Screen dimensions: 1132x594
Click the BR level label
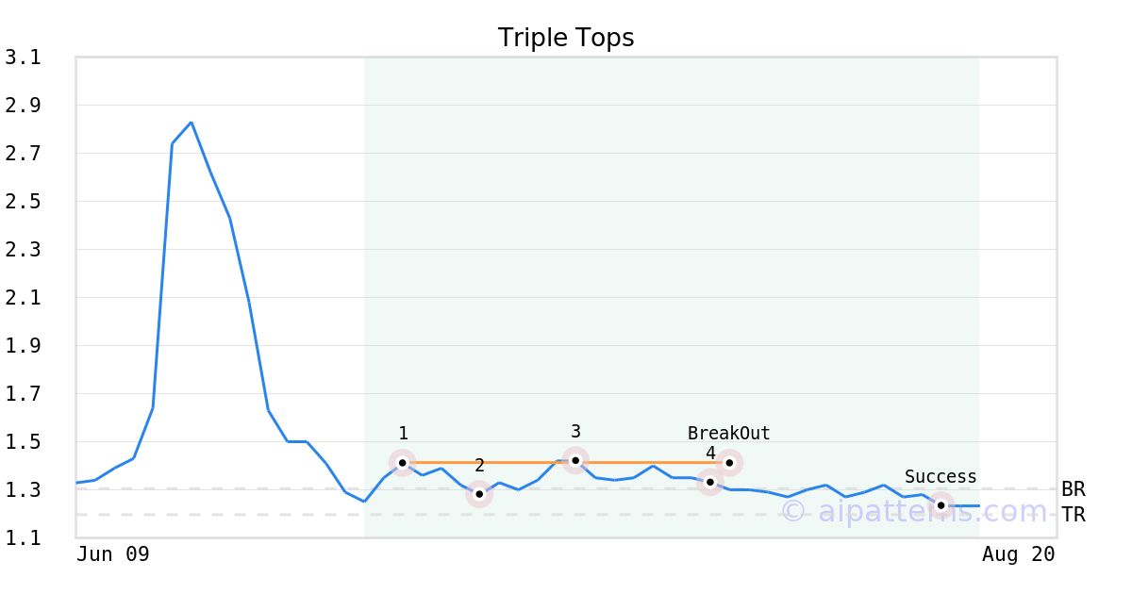1074,489
